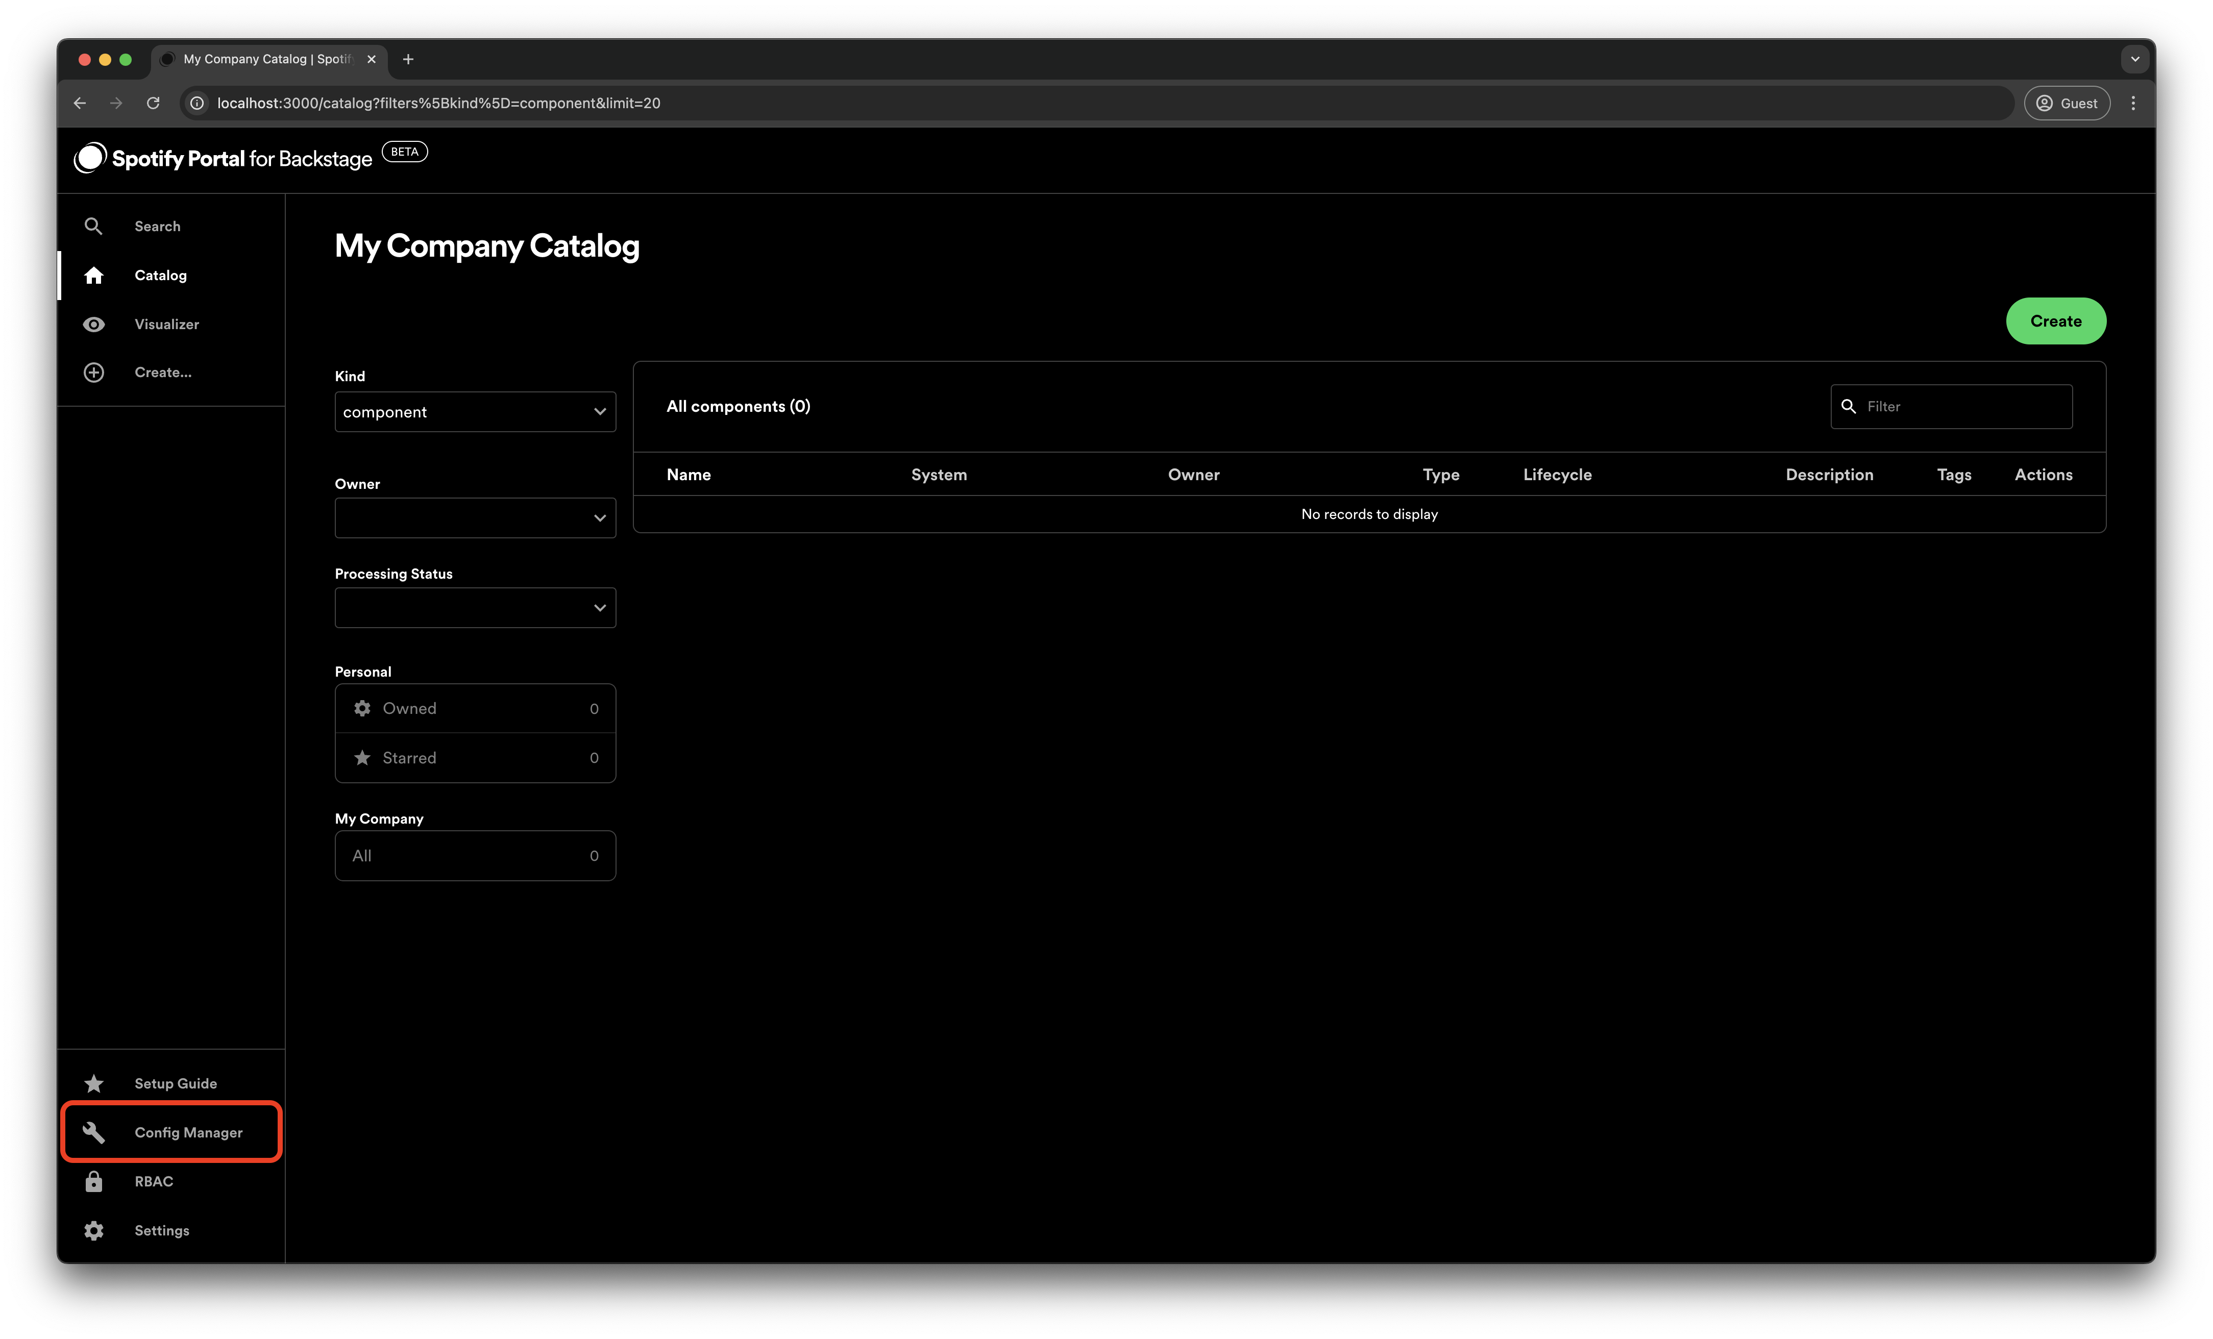Click the Create plus-circle icon in sidebar
2213x1339 pixels.
[x=93, y=373]
